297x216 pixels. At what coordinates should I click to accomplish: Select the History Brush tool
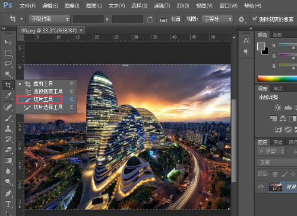8,139
